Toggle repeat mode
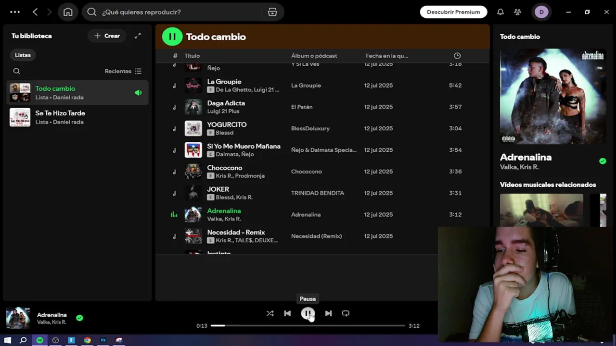The image size is (616, 346). [346, 313]
